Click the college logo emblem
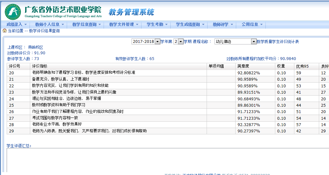This screenshot has width=329, height=175. pos(13,12)
